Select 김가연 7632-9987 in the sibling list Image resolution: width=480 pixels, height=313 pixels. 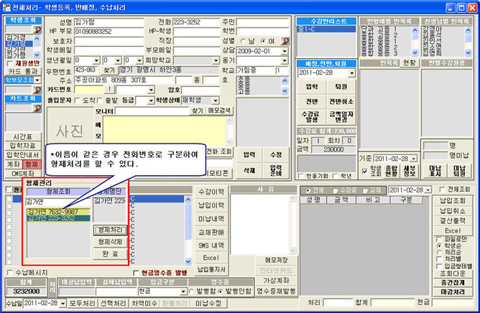52,212
